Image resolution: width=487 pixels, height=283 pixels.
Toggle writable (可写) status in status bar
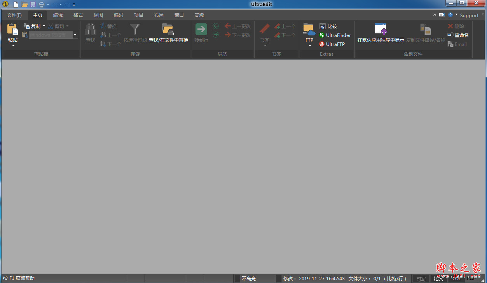pyautogui.click(x=421, y=278)
